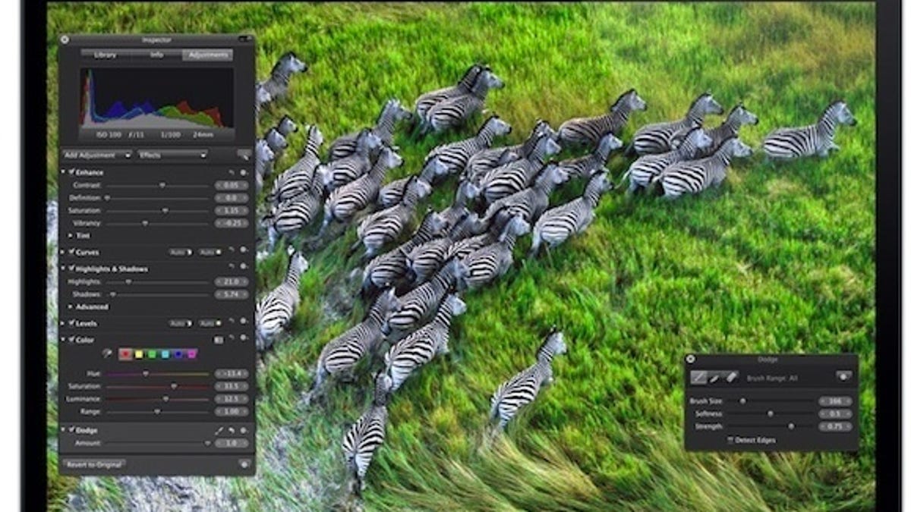
Task: Open the Info tab in the Inspector
Action: click(x=157, y=55)
